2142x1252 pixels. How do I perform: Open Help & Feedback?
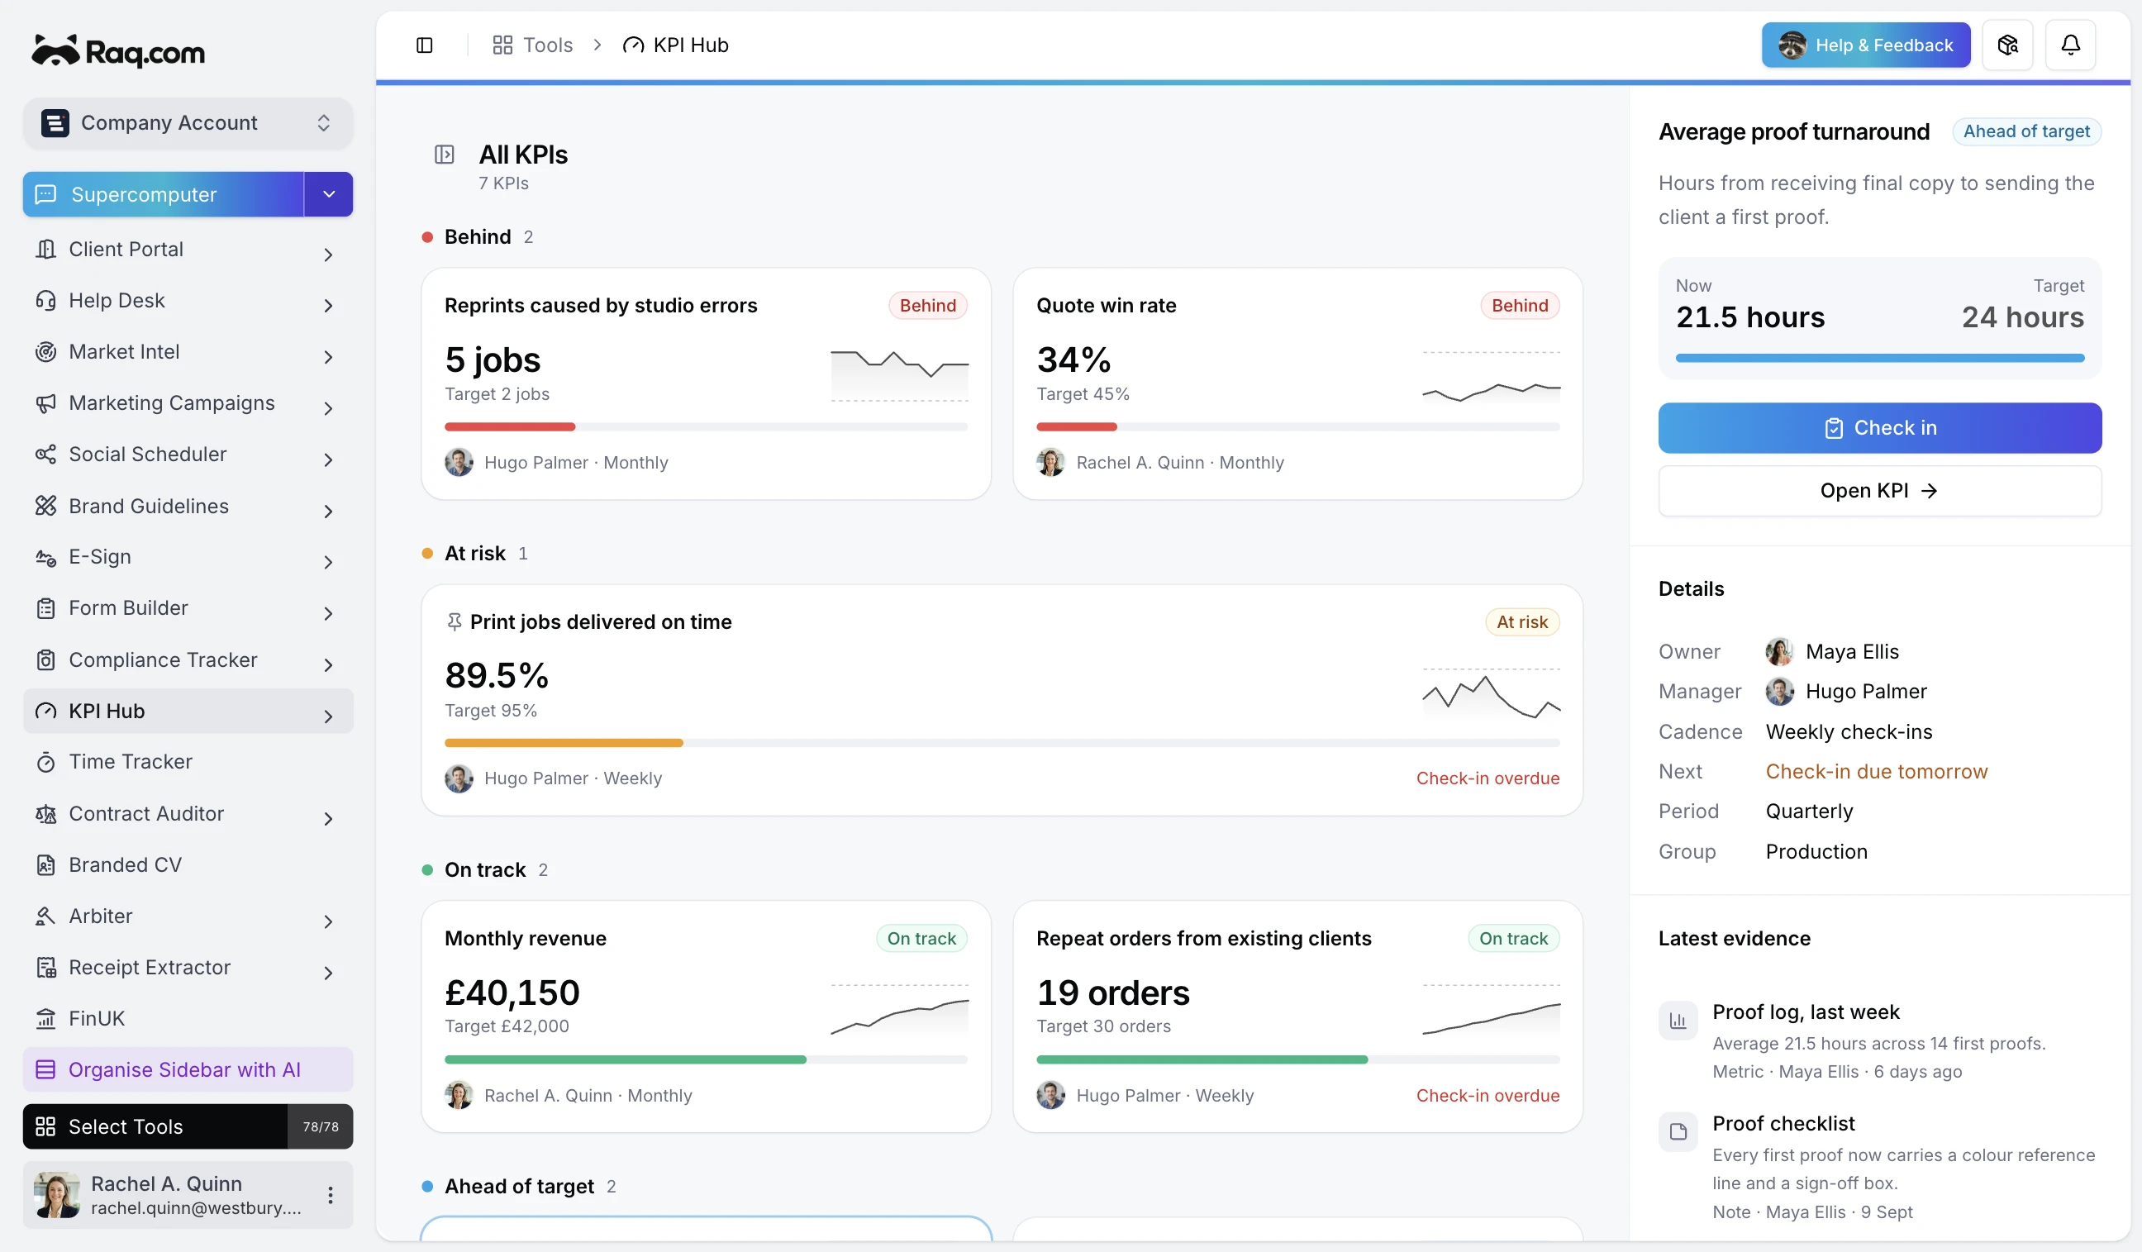[x=1865, y=45]
